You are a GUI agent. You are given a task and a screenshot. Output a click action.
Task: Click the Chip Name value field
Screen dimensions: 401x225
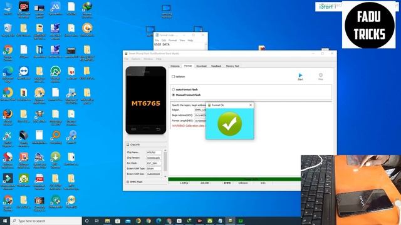[154, 152]
